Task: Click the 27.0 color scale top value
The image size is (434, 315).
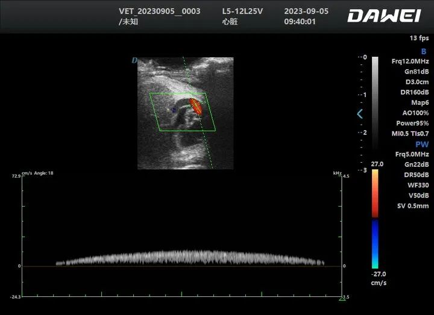Action: (x=377, y=164)
